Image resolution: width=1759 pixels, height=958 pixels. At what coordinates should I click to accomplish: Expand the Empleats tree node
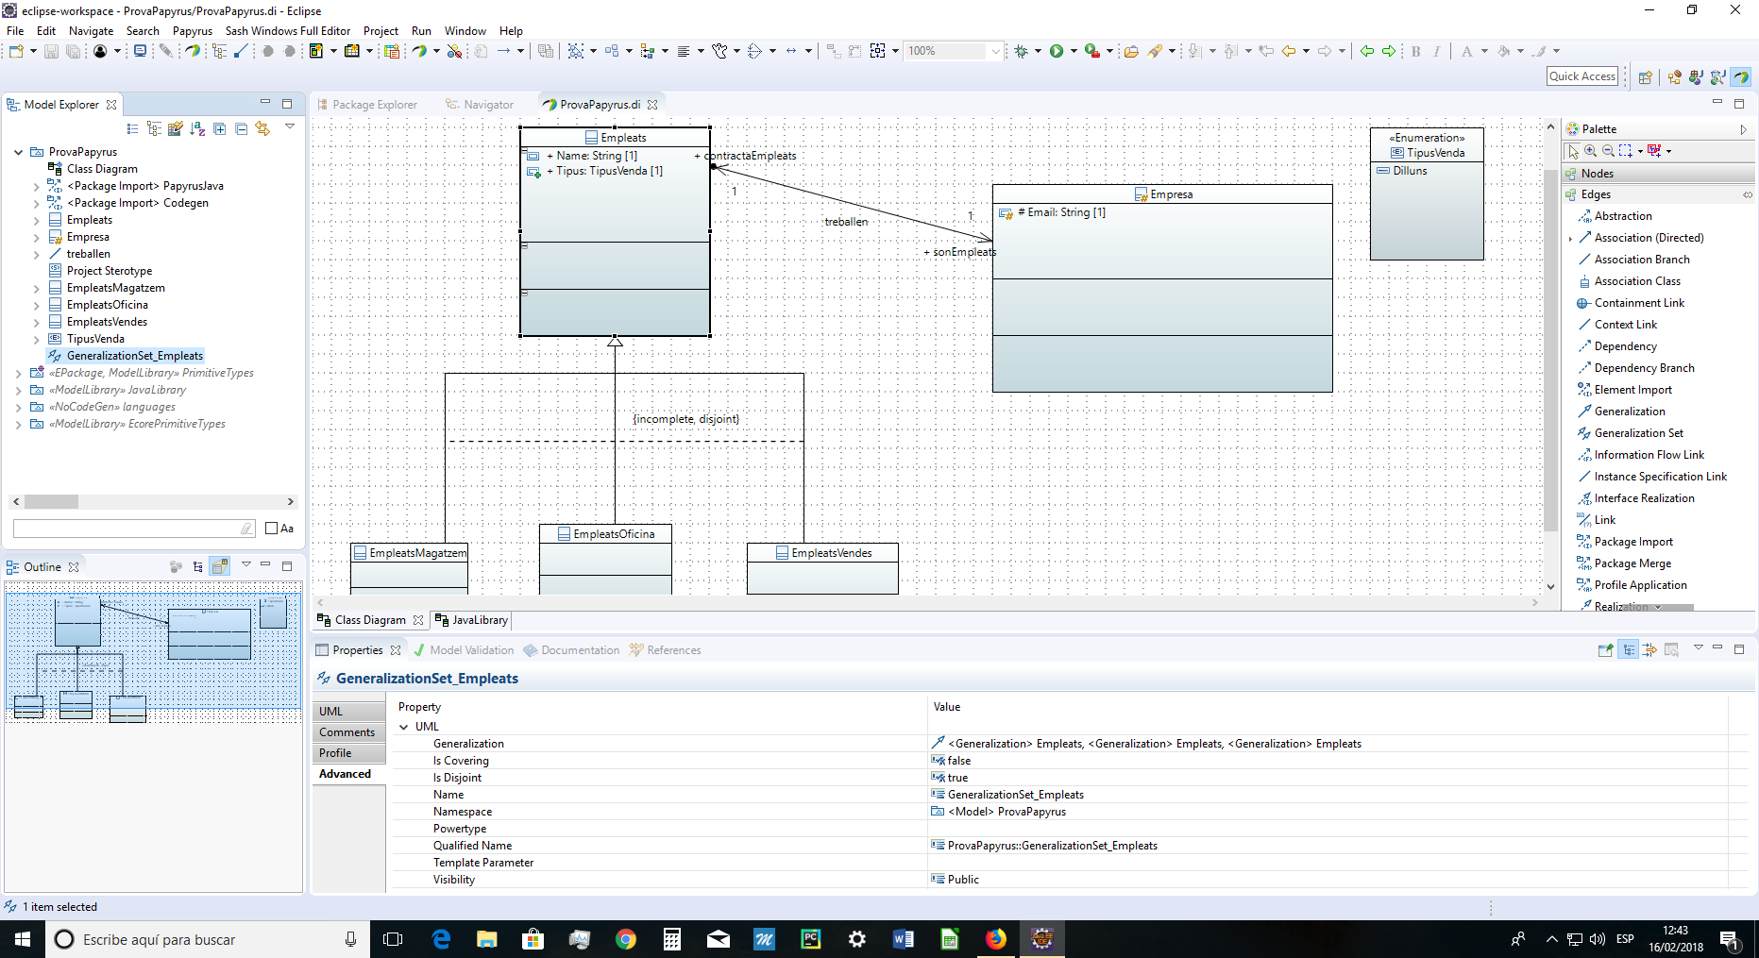click(x=36, y=221)
